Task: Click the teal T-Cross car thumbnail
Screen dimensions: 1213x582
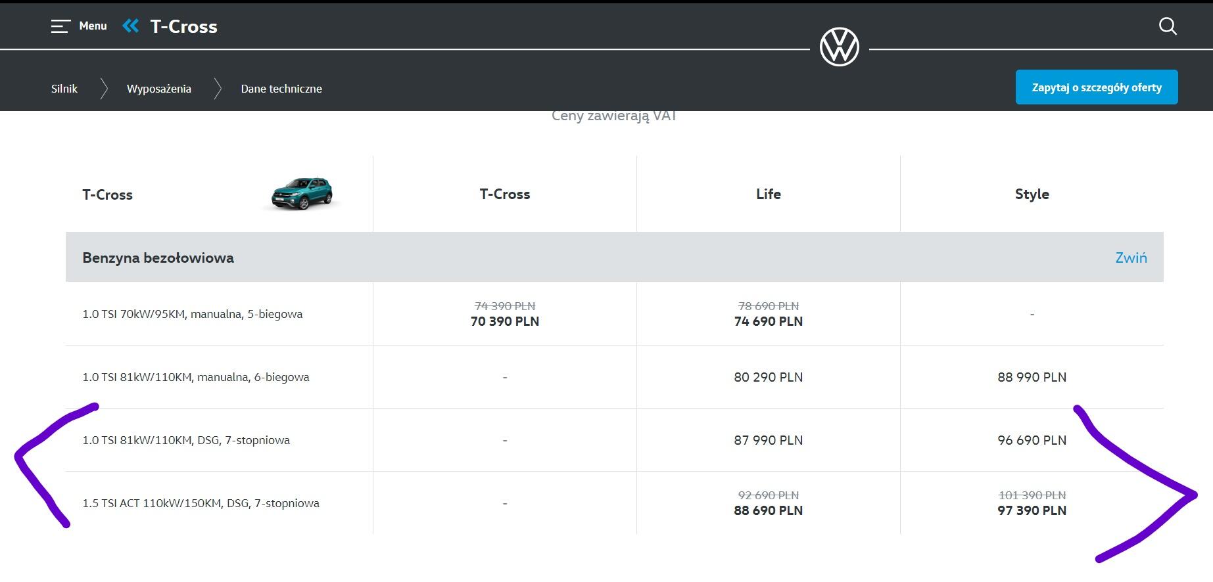Action: pyautogui.click(x=302, y=194)
